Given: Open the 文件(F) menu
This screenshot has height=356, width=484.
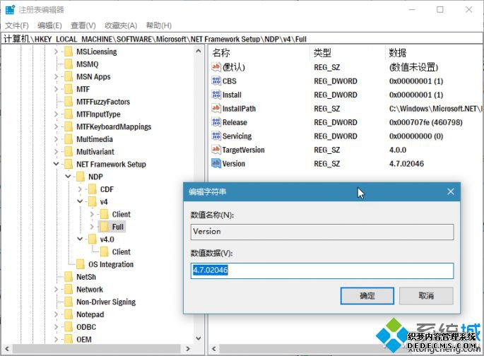Looking at the screenshot, I should (17, 25).
